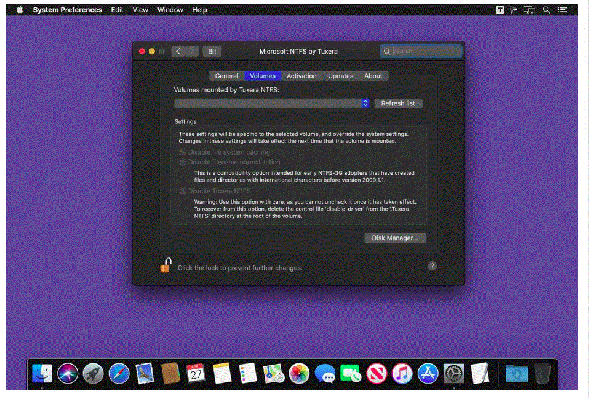Open the mounted volumes popup list
Image resolution: width=590 pixels, height=399 pixels.
tap(272, 103)
